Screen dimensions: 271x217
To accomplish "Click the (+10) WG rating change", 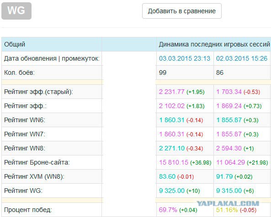I will click(193, 191).
